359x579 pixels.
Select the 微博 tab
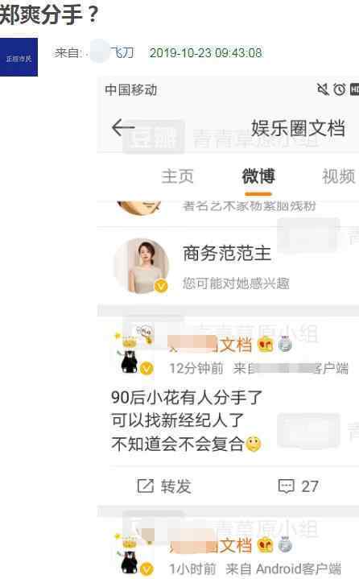(x=258, y=176)
